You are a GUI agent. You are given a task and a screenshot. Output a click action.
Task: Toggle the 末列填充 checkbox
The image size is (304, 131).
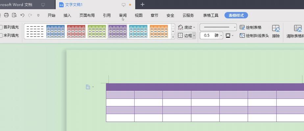click(1, 35)
